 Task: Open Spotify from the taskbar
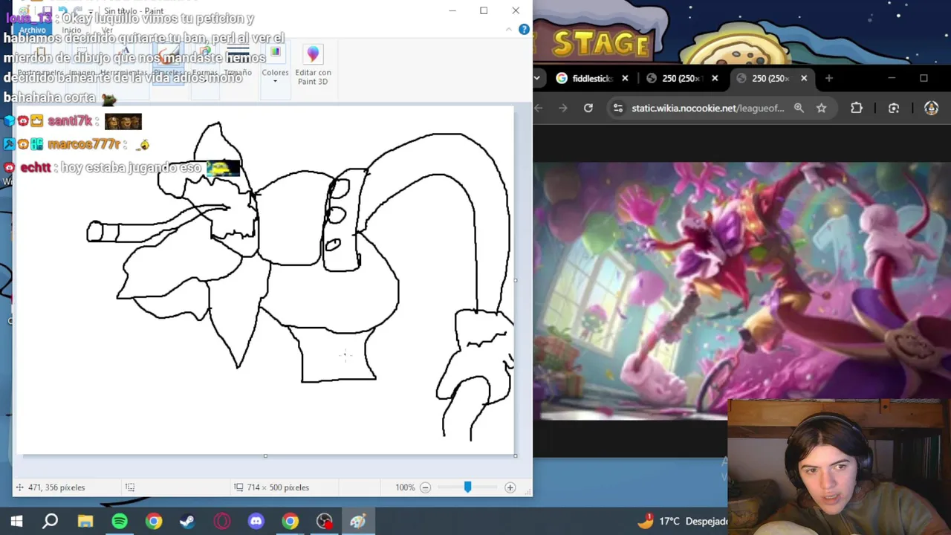(119, 522)
